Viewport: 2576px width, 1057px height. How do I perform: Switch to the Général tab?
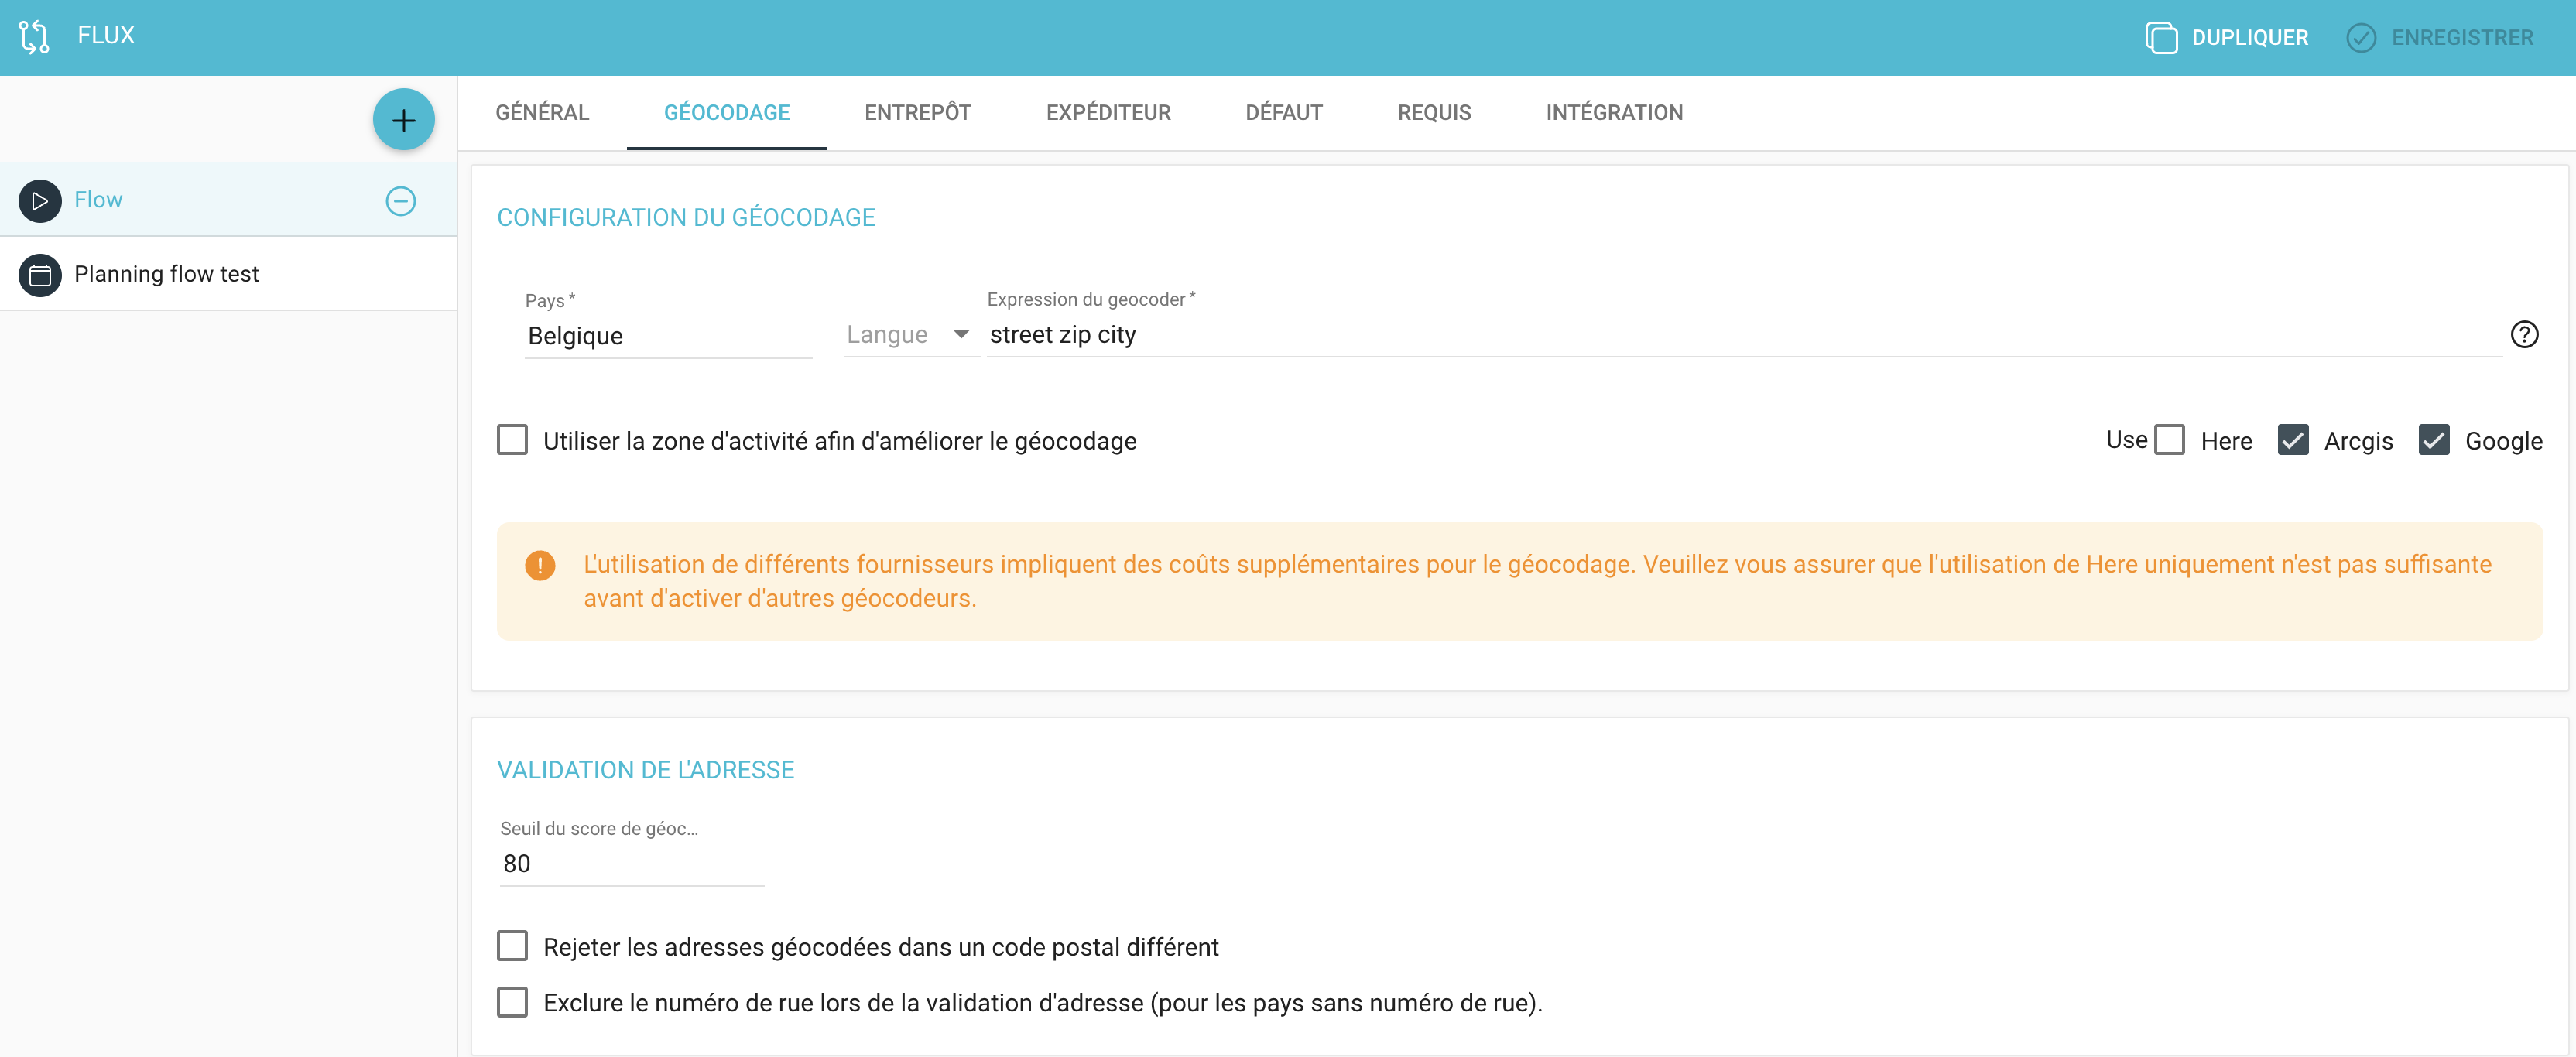pos(542,113)
